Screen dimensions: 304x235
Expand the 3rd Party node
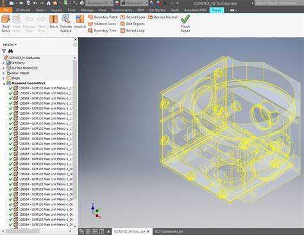point(3,63)
